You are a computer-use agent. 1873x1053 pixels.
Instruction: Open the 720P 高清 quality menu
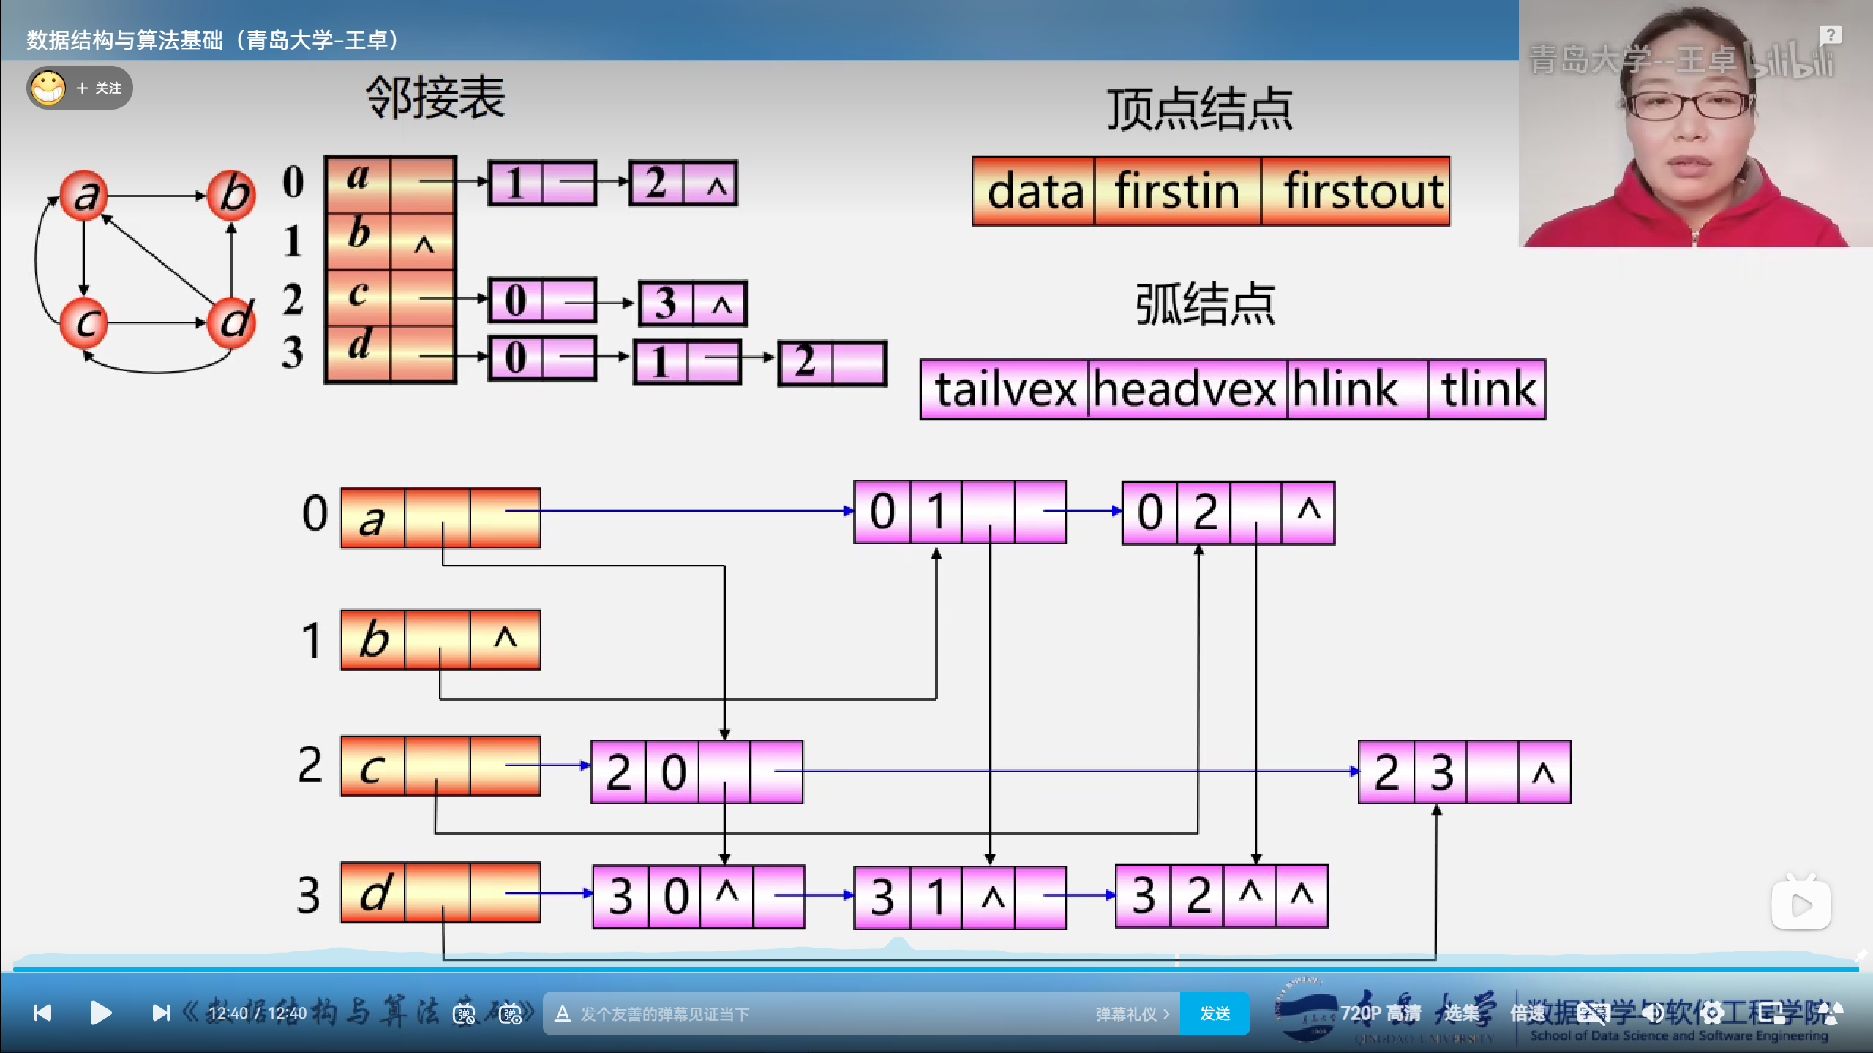click(1381, 1013)
